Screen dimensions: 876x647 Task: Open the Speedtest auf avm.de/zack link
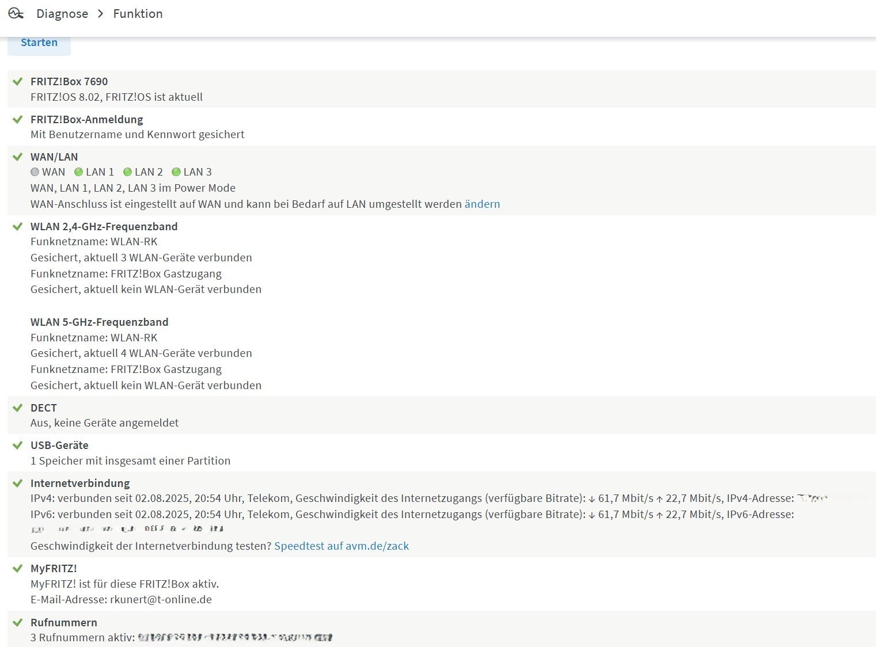pyautogui.click(x=342, y=546)
